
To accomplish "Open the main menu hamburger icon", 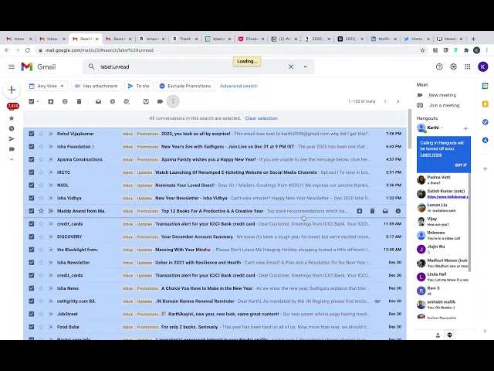I will (12, 66).
